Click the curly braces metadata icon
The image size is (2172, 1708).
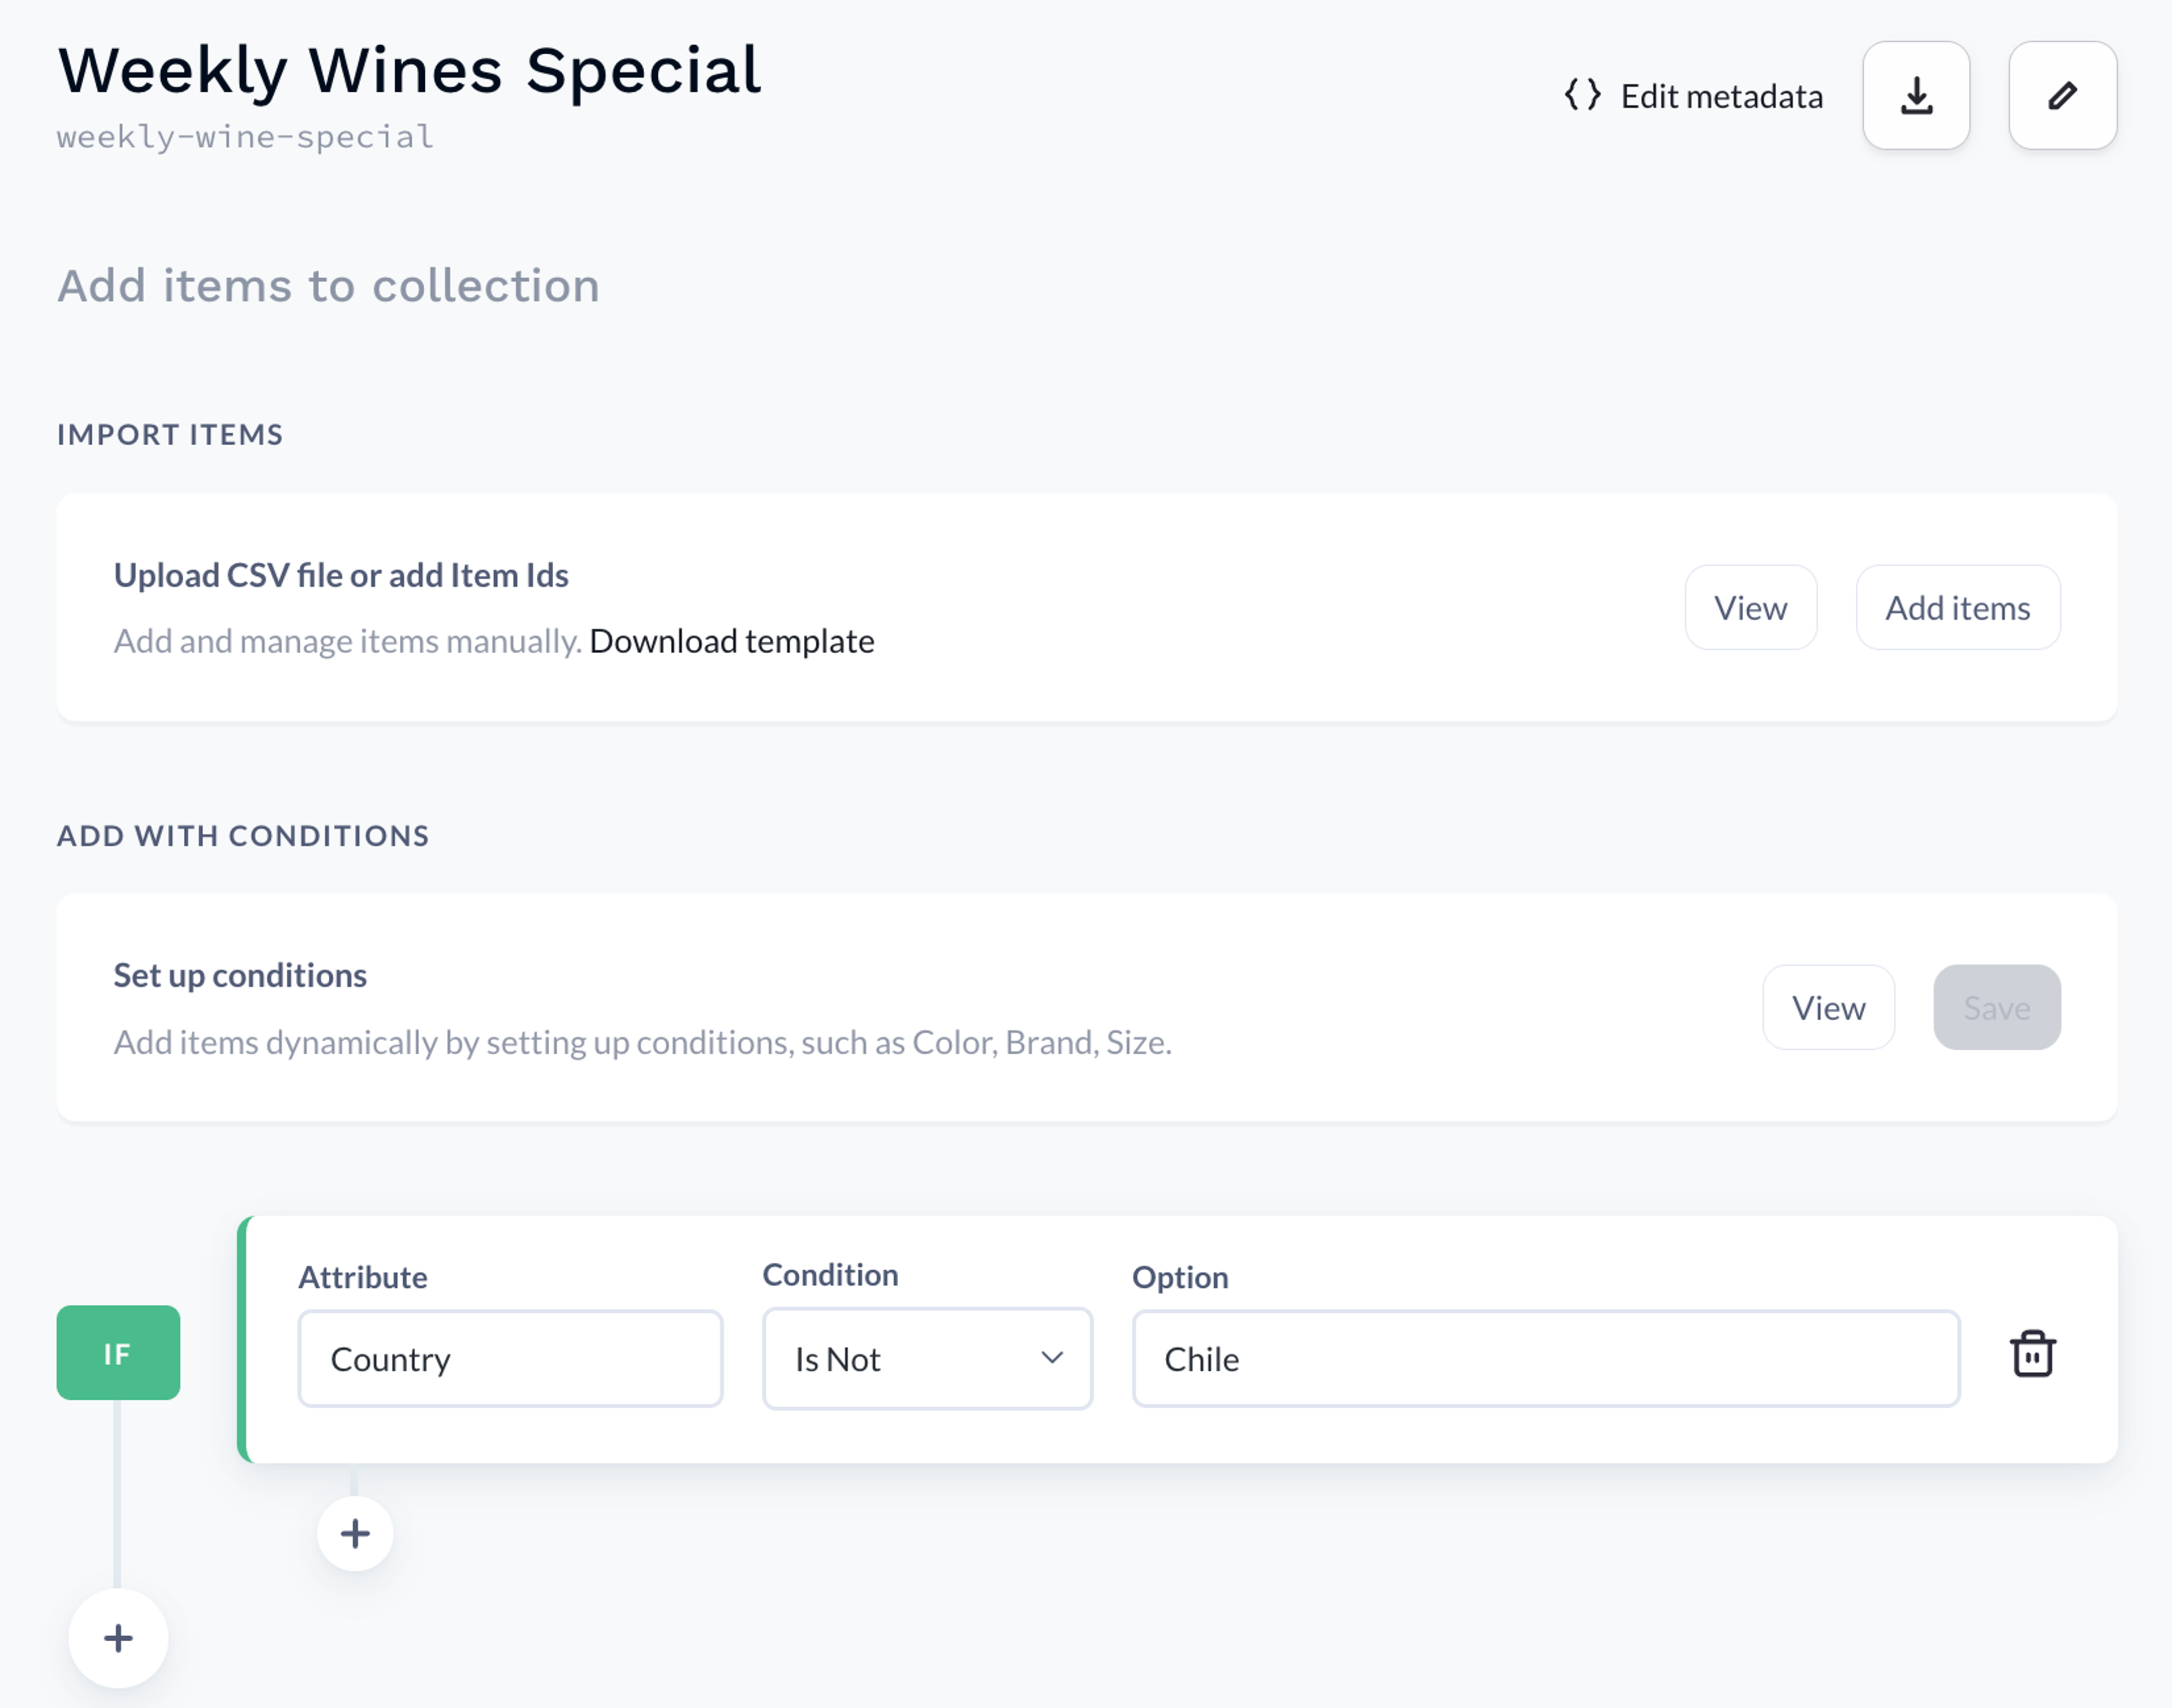tap(1583, 96)
